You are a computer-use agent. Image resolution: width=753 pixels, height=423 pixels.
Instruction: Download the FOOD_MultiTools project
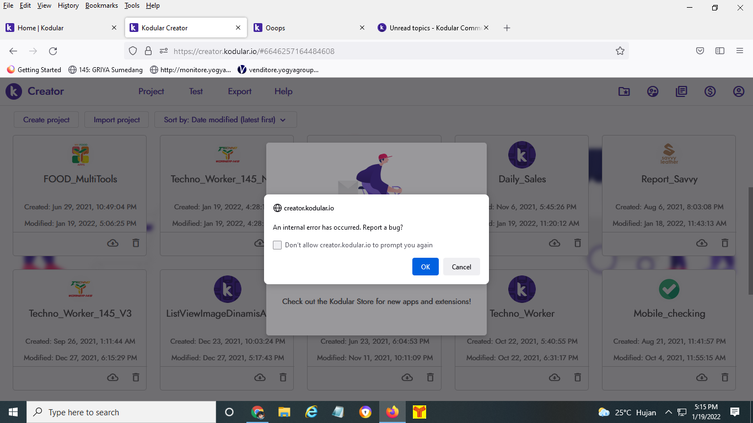tap(112, 243)
